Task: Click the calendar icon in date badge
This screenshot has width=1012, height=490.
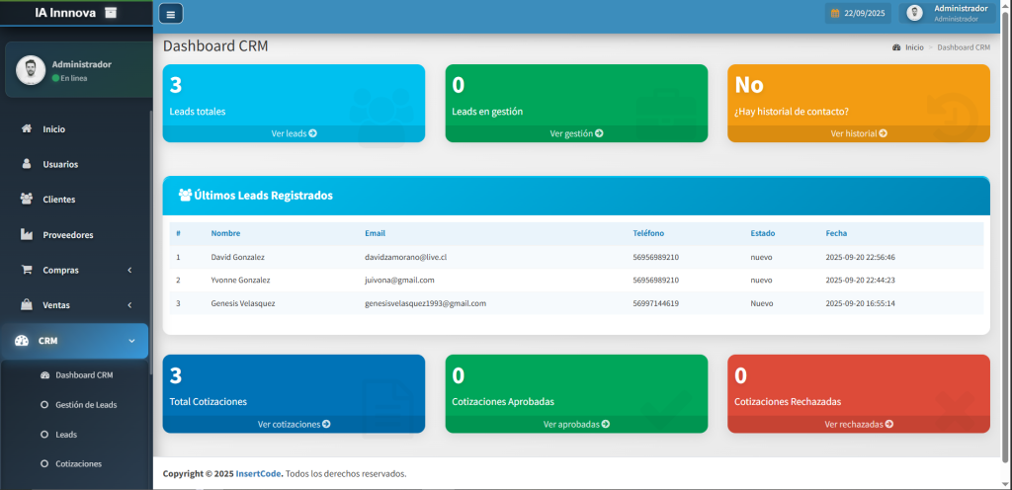Action: pyautogui.click(x=835, y=14)
